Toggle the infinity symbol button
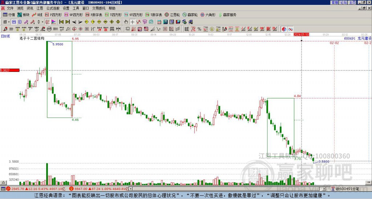This screenshot has height=199, width=372. click(290, 29)
